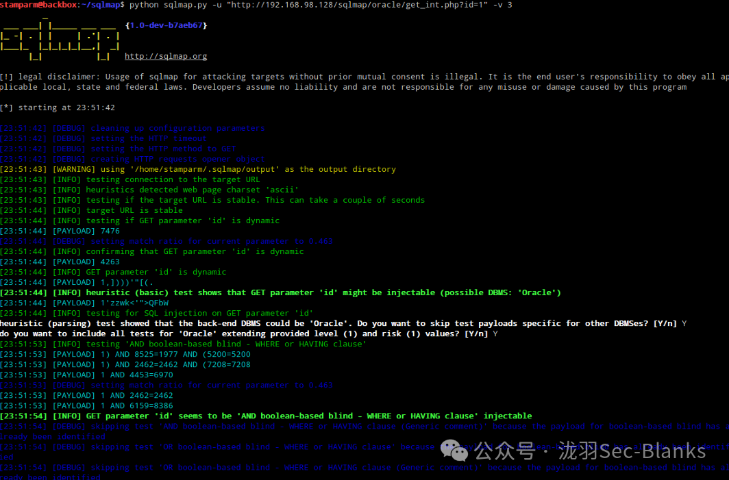The image size is (729, 480).
Task: Select payload '1) AND 2462=2462 AND (7208=7208'
Action: pyautogui.click(x=125, y=365)
